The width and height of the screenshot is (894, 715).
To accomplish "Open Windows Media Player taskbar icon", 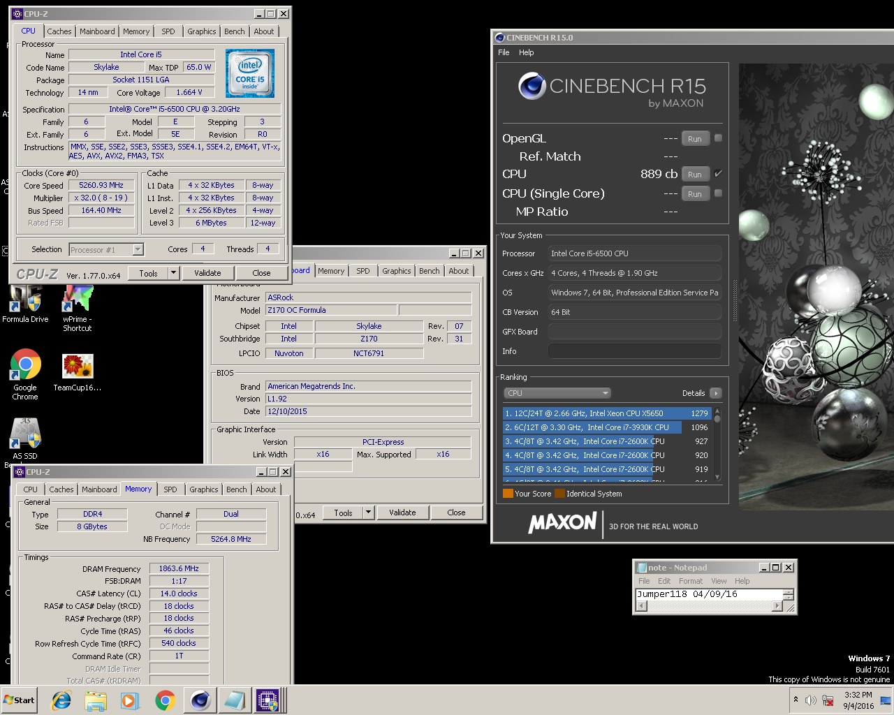I will pyautogui.click(x=130, y=700).
